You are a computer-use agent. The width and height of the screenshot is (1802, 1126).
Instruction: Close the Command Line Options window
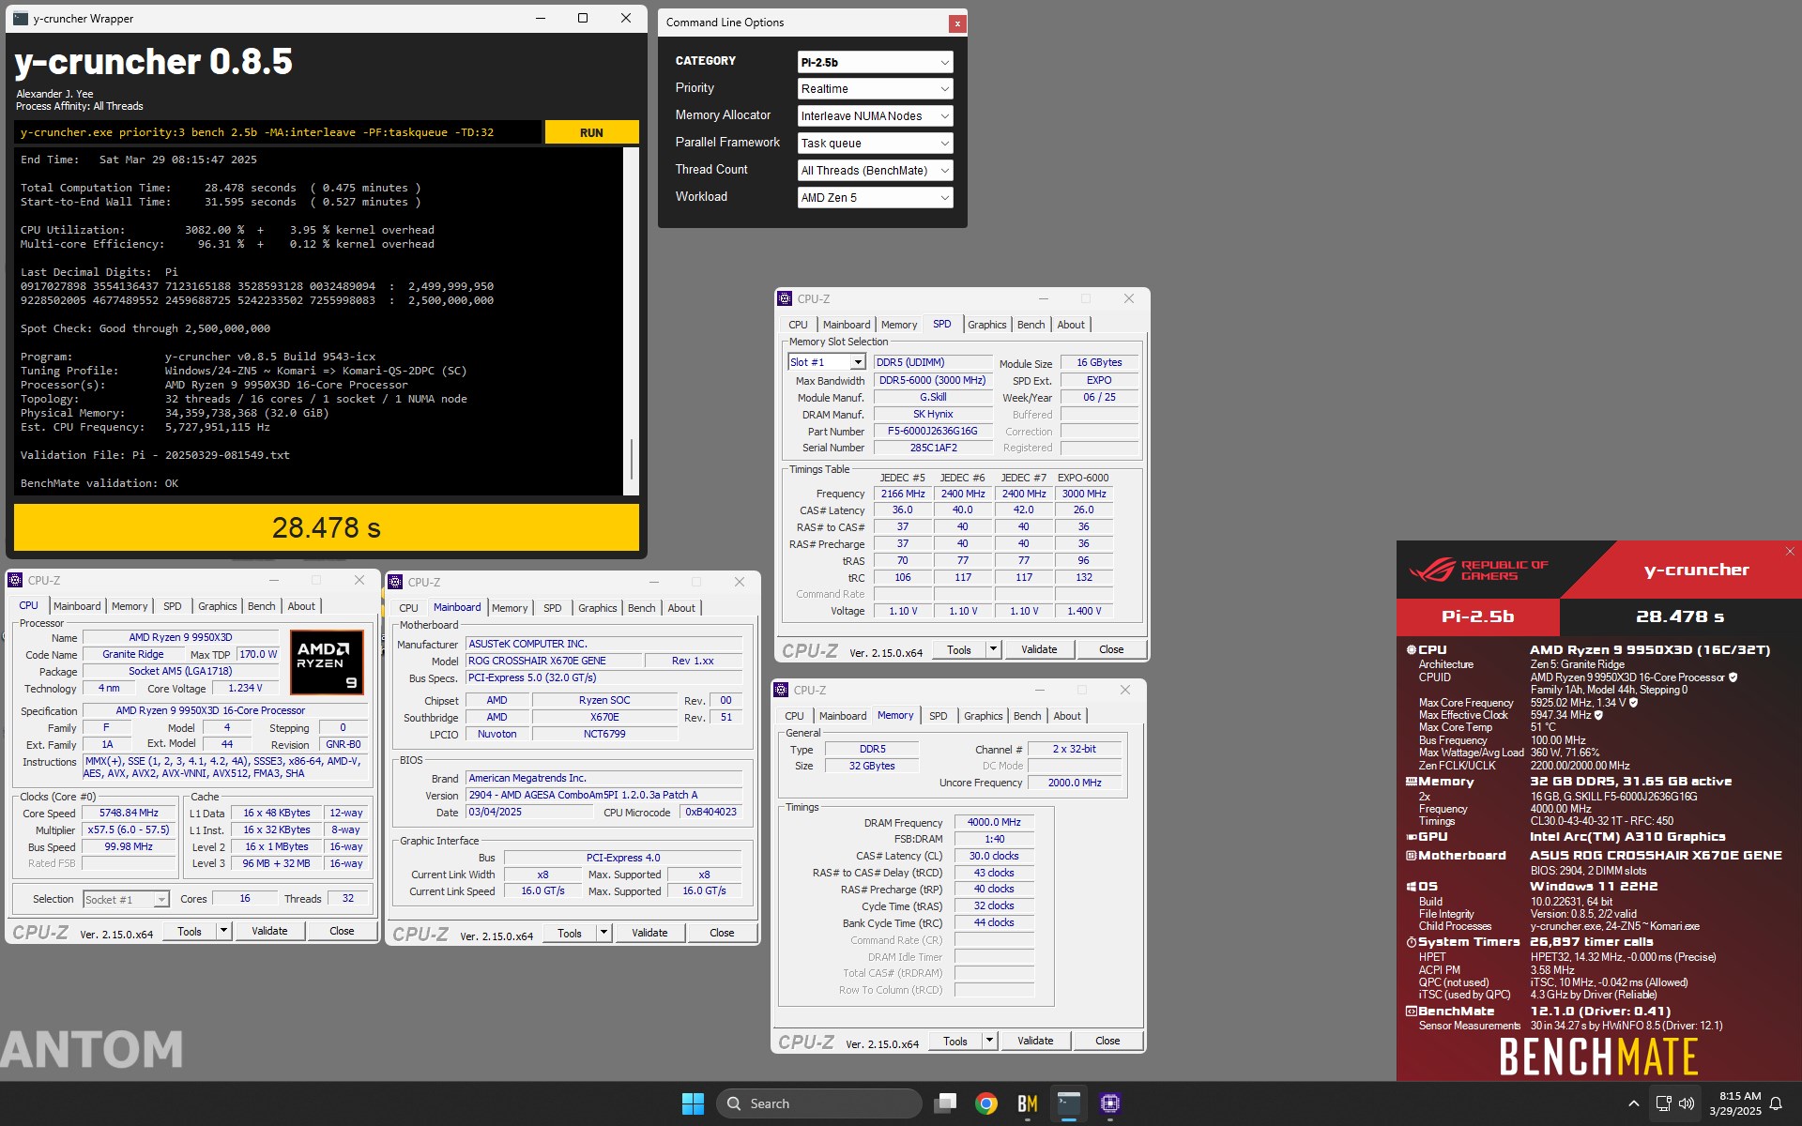point(956,23)
